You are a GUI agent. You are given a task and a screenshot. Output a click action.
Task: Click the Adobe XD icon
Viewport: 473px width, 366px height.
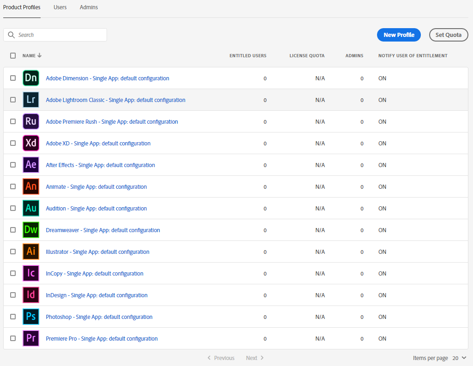(31, 144)
